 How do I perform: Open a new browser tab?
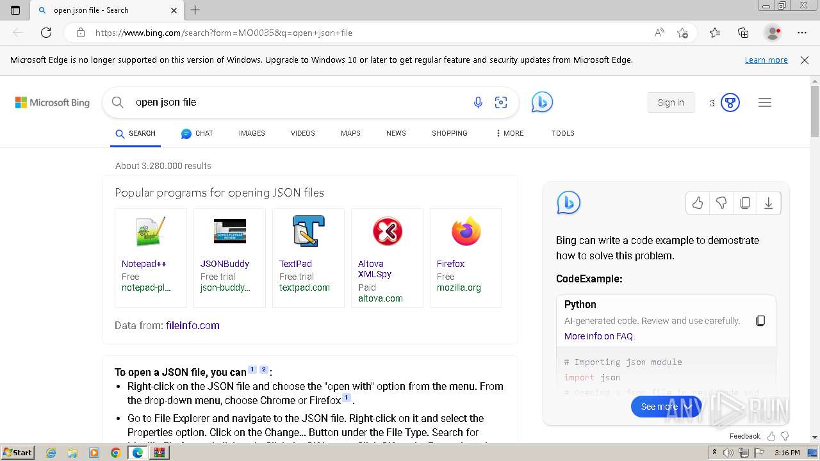coord(195,10)
